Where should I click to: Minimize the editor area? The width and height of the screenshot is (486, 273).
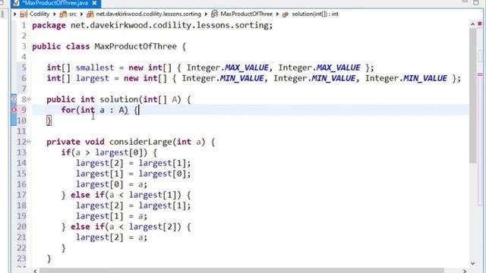[x=464, y=2]
